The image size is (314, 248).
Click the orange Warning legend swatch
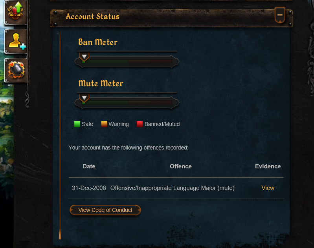click(104, 124)
